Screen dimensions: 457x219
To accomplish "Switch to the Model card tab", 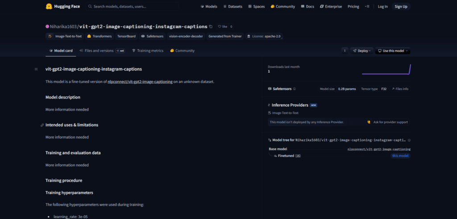I will [x=61, y=51].
